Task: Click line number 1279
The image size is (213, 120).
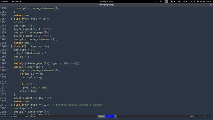Action: click(3, 105)
